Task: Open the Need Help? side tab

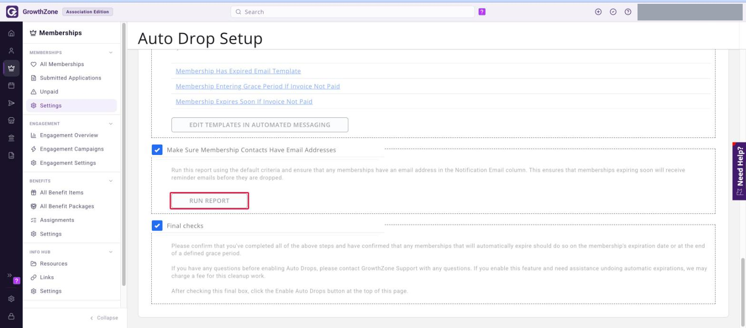Action: [739, 171]
